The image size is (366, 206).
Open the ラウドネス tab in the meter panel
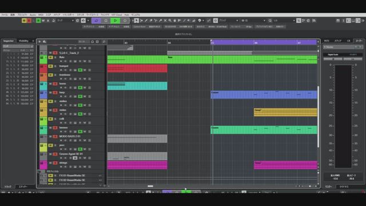coord(344,187)
